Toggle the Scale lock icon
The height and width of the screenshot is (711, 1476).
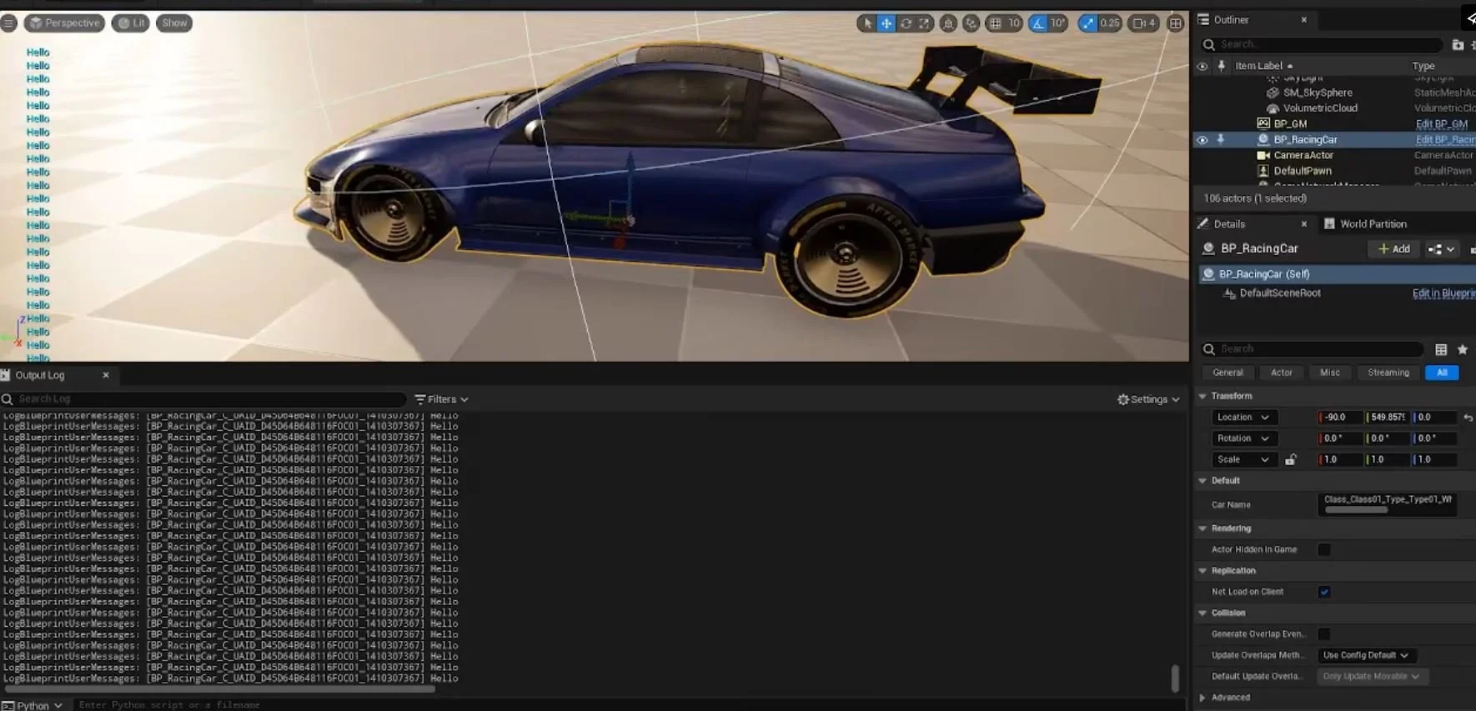pos(1290,459)
